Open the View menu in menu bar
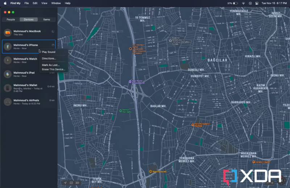This screenshot has height=188, width=290. (44, 3)
